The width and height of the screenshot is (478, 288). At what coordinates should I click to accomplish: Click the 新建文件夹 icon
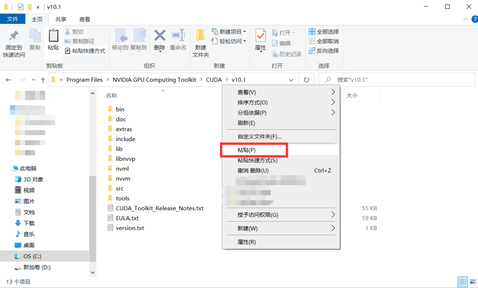point(200,43)
